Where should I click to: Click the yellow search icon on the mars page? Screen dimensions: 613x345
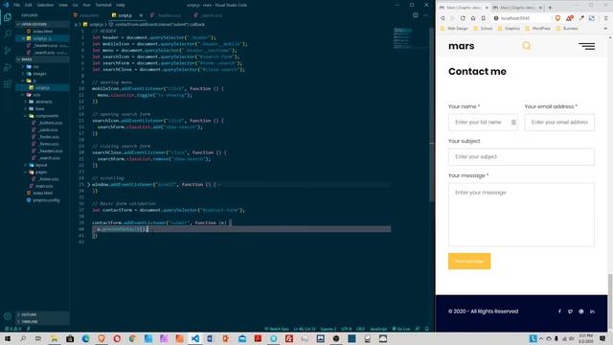(x=527, y=46)
